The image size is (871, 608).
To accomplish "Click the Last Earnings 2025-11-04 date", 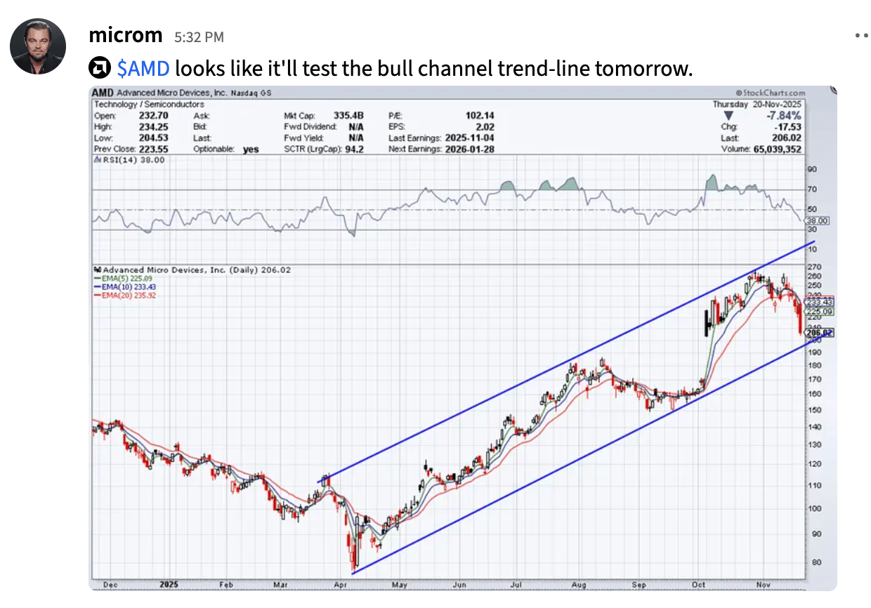I will (469, 138).
